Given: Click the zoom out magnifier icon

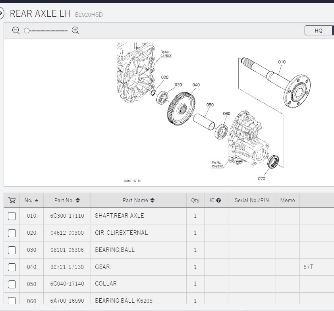Looking at the screenshot, I should tap(16, 31).
